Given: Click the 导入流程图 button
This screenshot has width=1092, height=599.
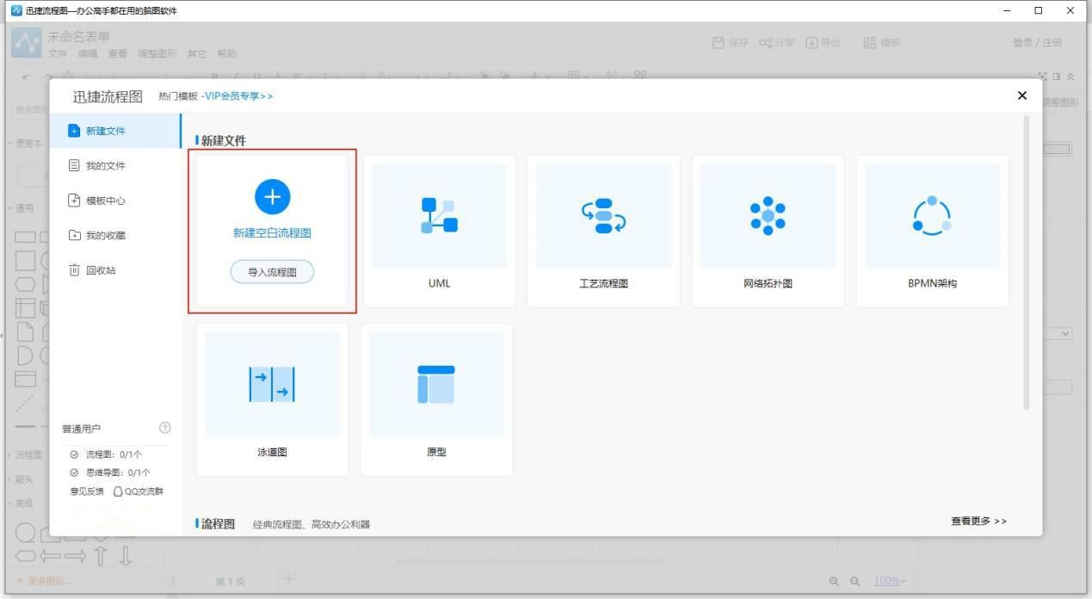Looking at the screenshot, I should [x=272, y=272].
